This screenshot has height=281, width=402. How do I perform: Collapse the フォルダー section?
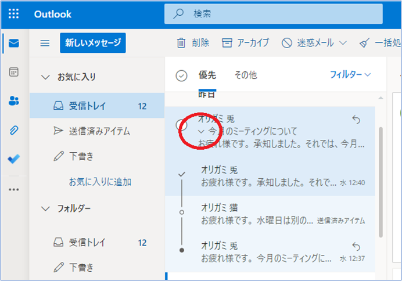point(45,209)
